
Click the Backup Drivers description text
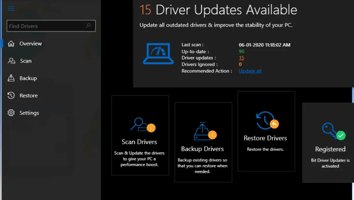point(202,166)
